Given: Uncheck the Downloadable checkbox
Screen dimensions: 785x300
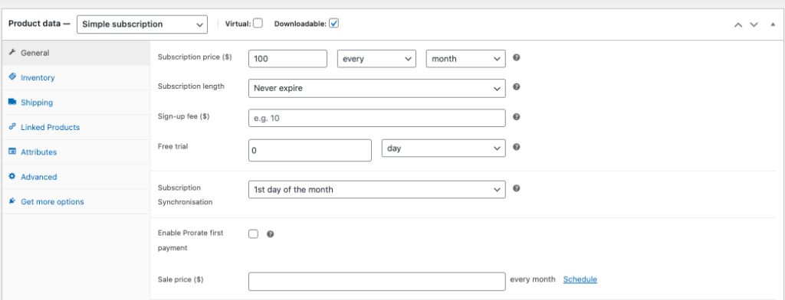Looking at the screenshot, I should pyautogui.click(x=334, y=23).
